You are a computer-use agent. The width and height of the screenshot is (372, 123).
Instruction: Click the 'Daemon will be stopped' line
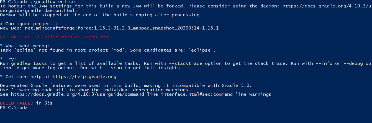tap(100, 15)
